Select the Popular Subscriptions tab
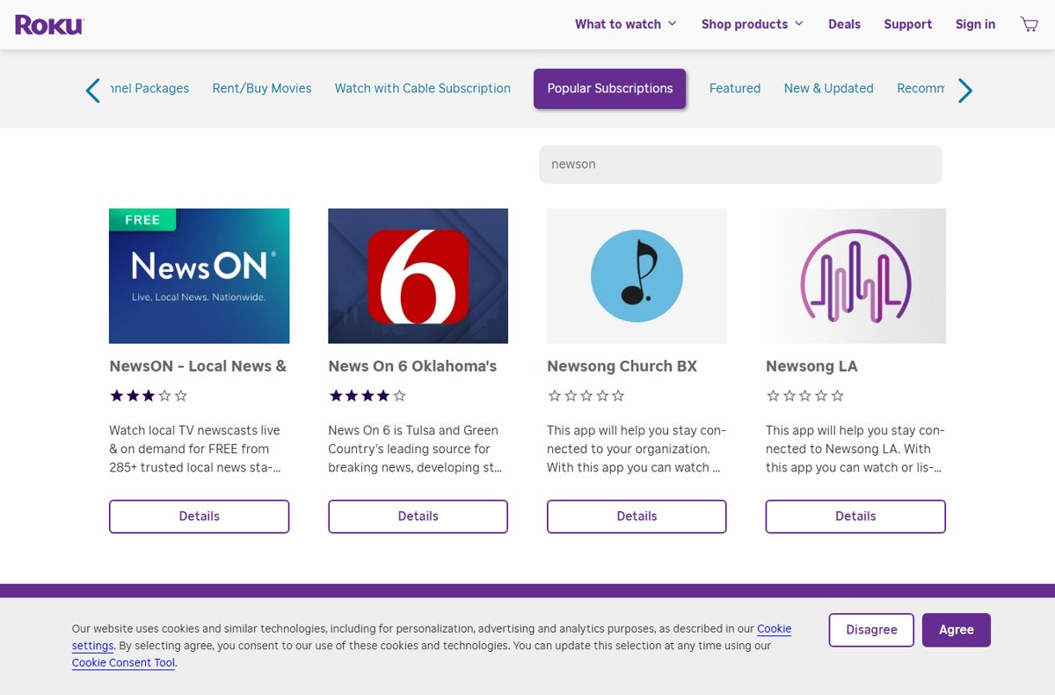This screenshot has width=1055, height=695. [x=610, y=89]
